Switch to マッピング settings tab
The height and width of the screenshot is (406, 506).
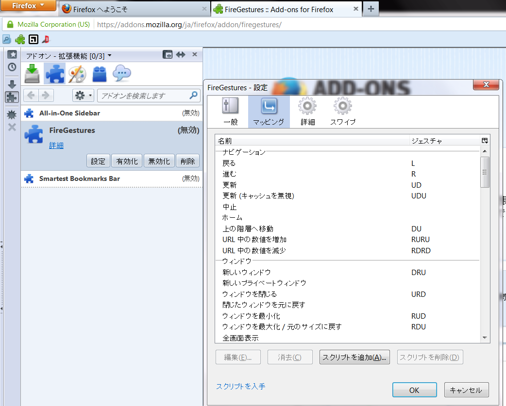[x=269, y=112]
